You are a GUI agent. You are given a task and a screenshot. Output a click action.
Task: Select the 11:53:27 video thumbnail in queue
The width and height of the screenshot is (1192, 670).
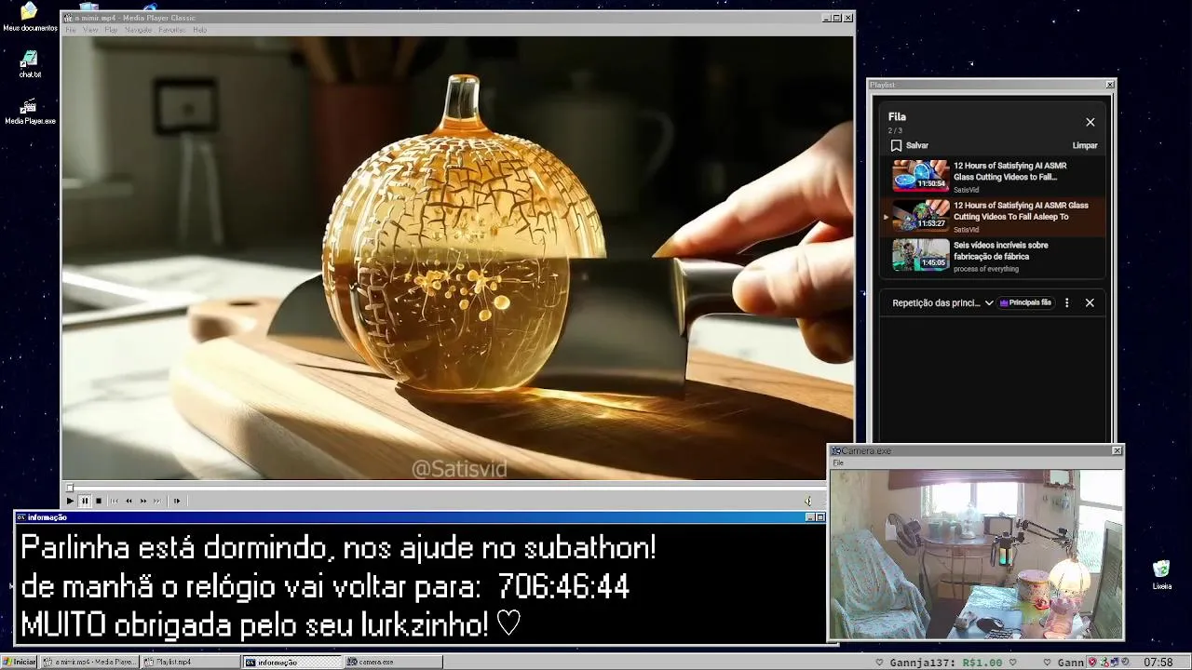[x=920, y=216]
